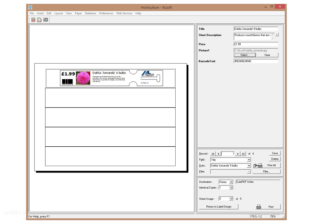
Task: Open the Database menu
Action: pyautogui.click(x=90, y=13)
